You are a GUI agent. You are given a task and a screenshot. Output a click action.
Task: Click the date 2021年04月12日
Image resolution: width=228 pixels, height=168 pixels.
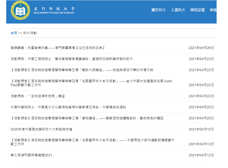pos(201,155)
